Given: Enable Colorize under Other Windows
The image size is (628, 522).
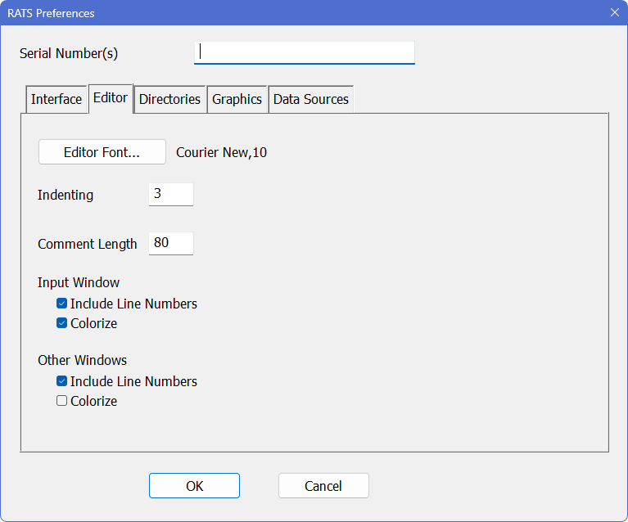Looking at the screenshot, I should pyautogui.click(x=62, y=401).
